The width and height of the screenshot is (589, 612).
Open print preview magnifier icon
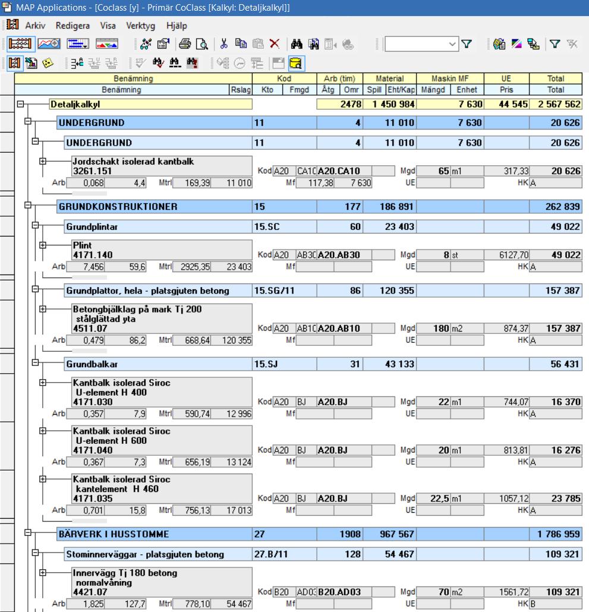pos(202,44)
